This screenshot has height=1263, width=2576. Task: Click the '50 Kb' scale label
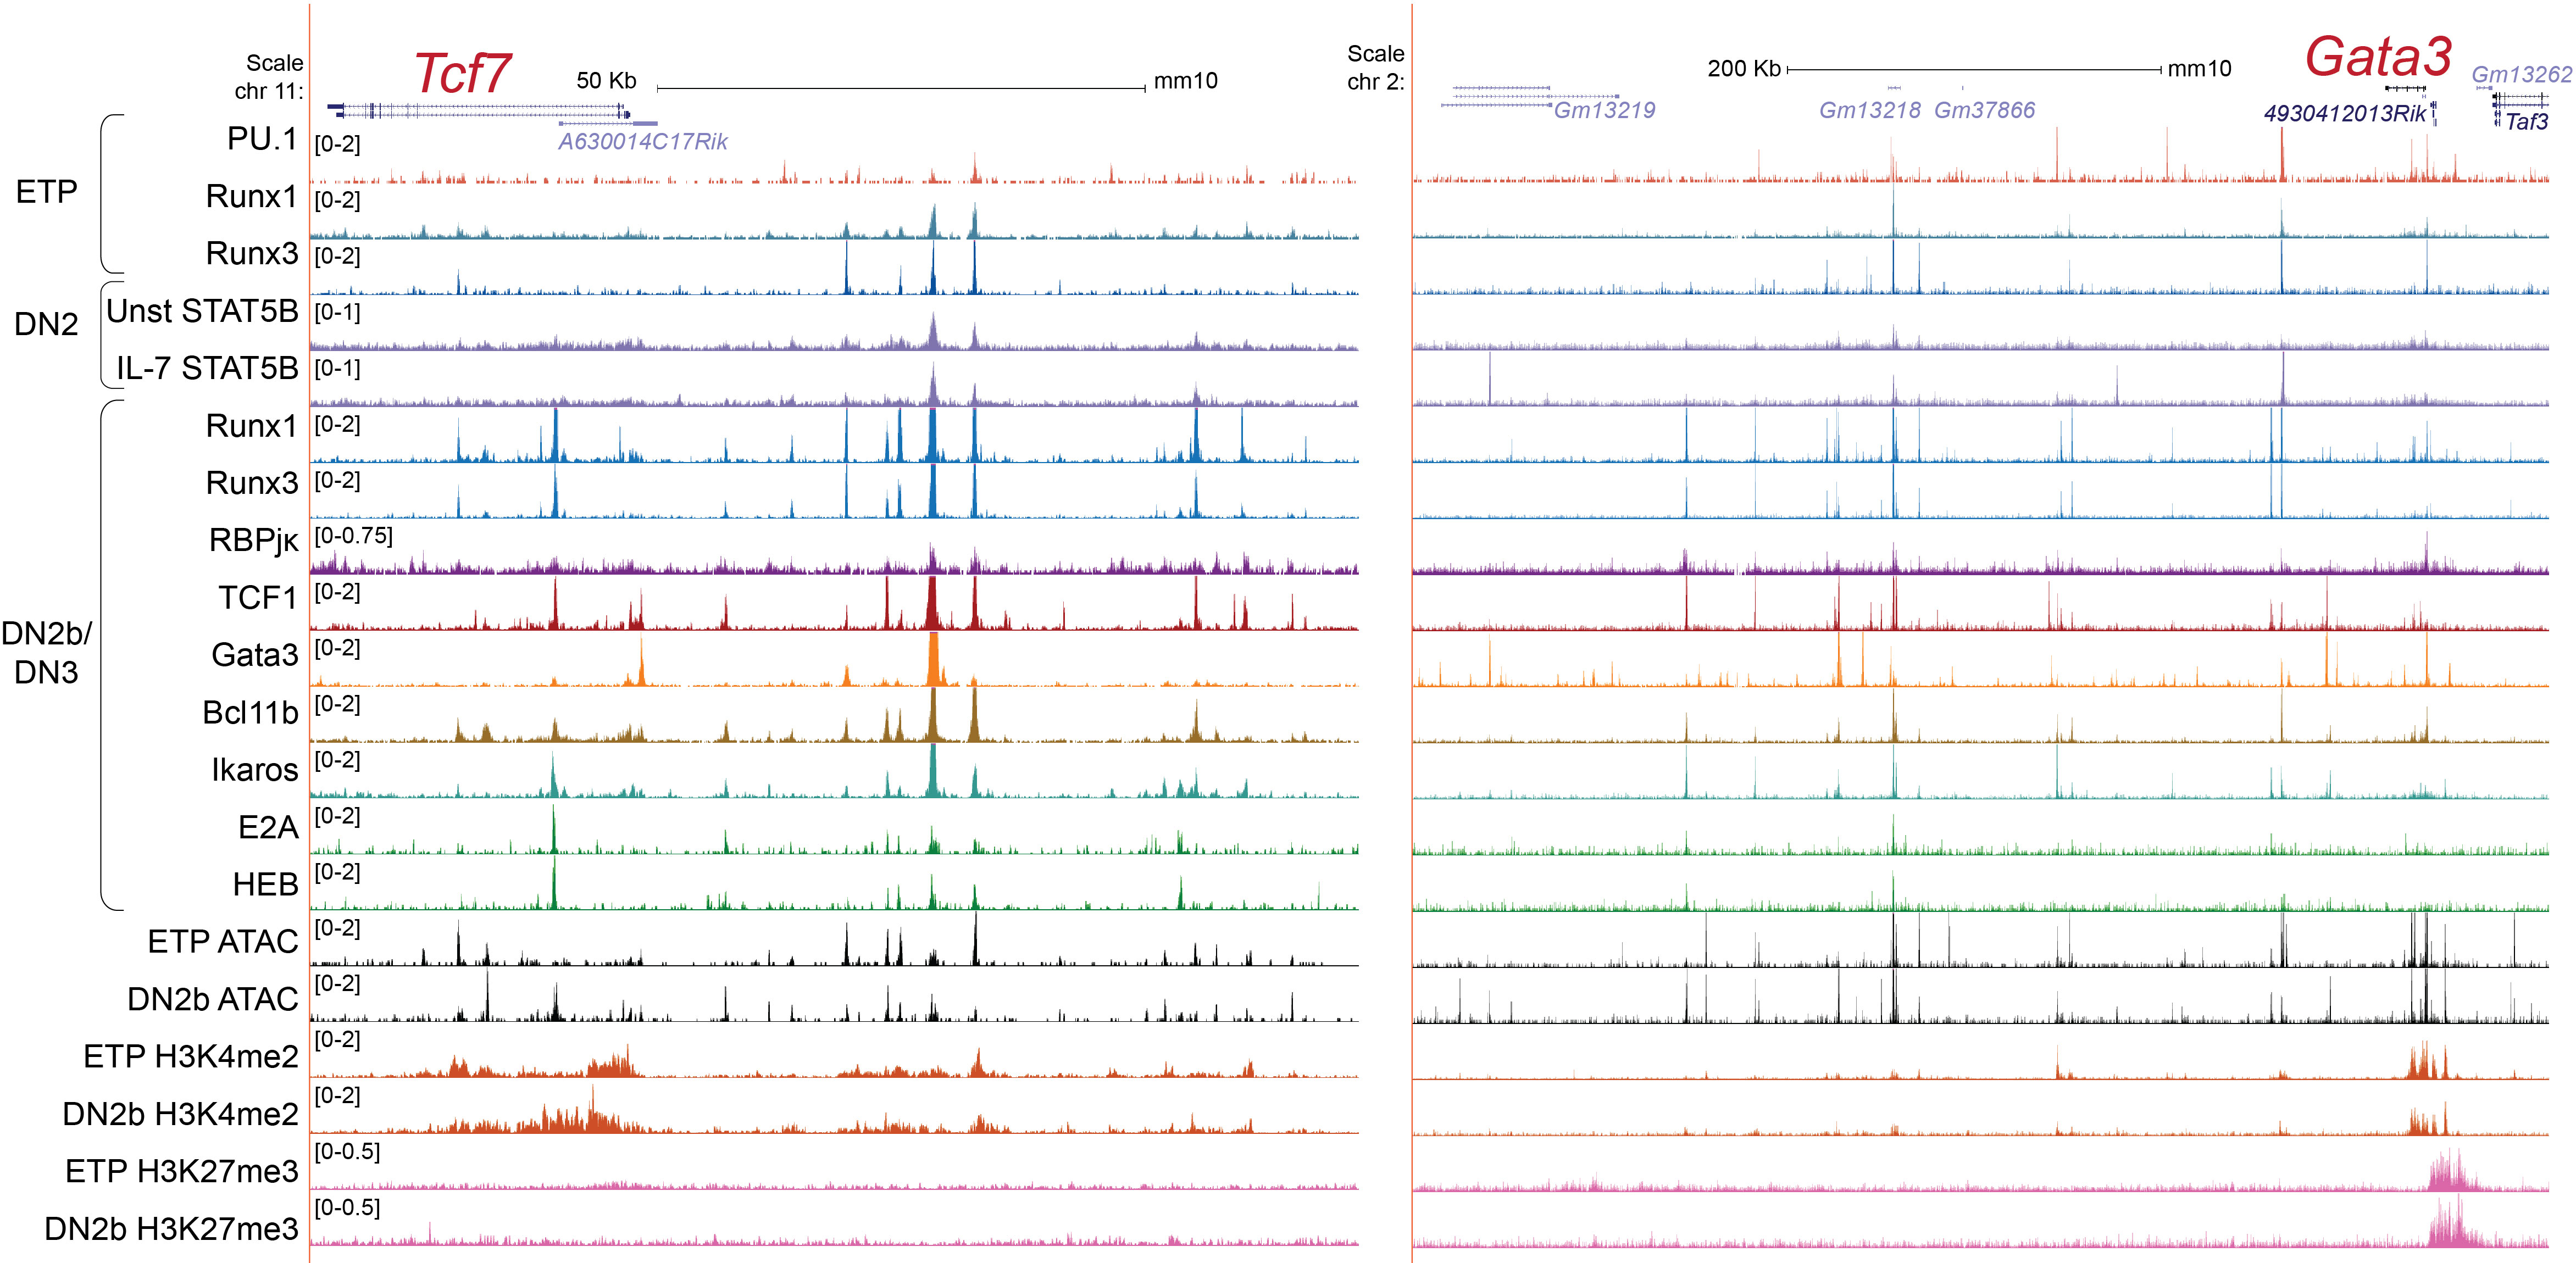(x=606, y=81)
